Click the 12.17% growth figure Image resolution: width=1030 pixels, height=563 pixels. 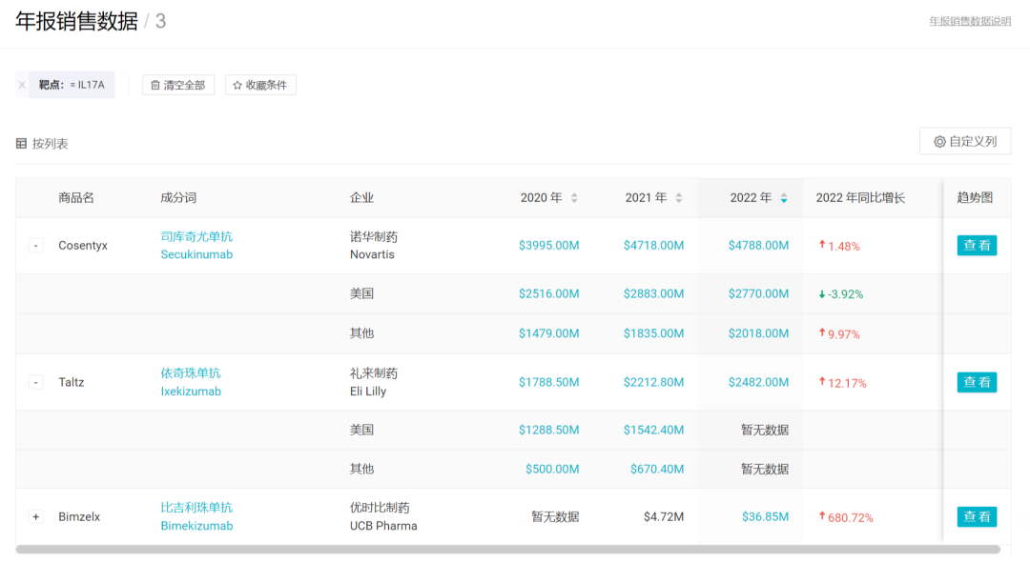point(847,383)
